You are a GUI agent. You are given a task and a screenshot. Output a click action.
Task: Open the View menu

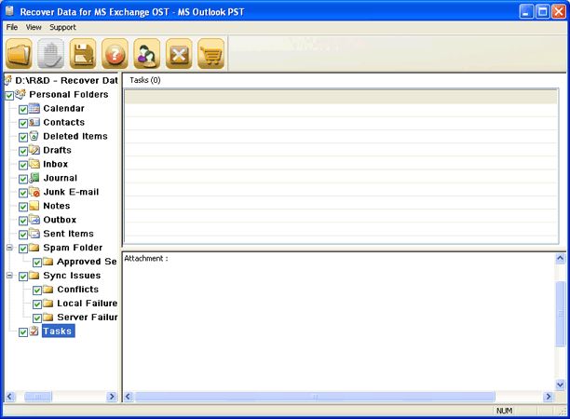[34, 27]
